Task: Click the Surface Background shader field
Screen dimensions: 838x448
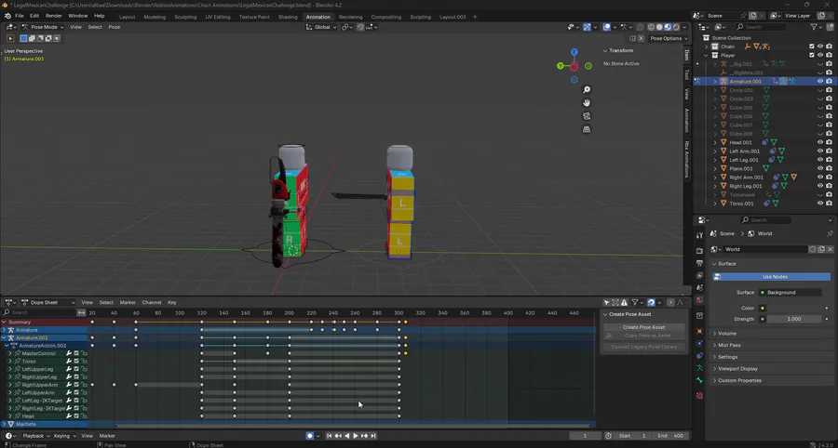Action: [x=791, y=292]
